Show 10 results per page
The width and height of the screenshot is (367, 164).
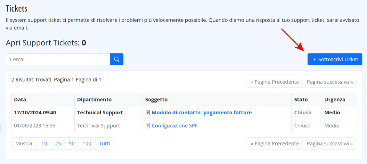44,143
